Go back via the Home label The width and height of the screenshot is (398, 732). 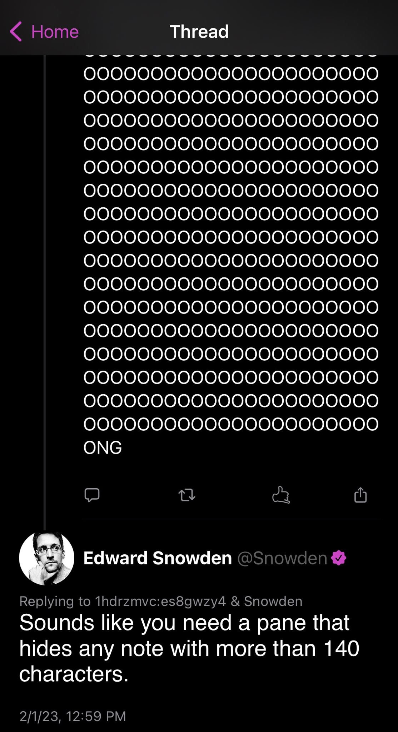[x=55, y=32]
